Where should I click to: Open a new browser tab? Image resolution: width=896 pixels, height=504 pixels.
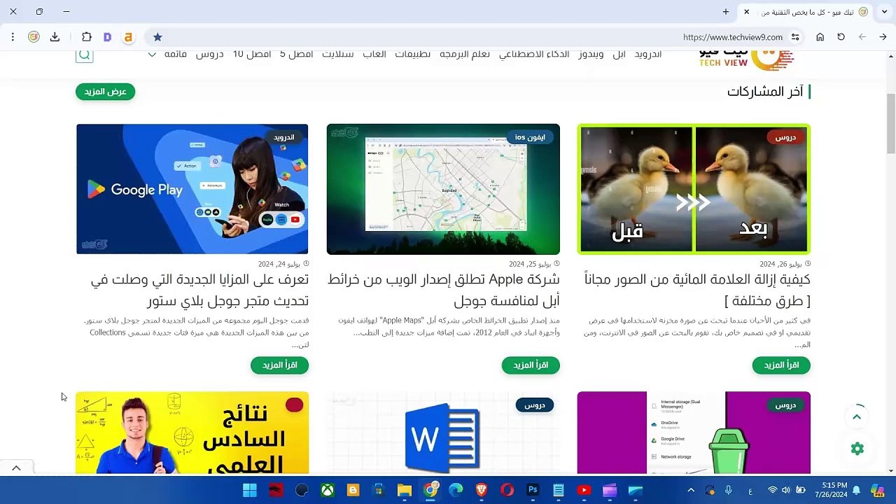(726, 12)
